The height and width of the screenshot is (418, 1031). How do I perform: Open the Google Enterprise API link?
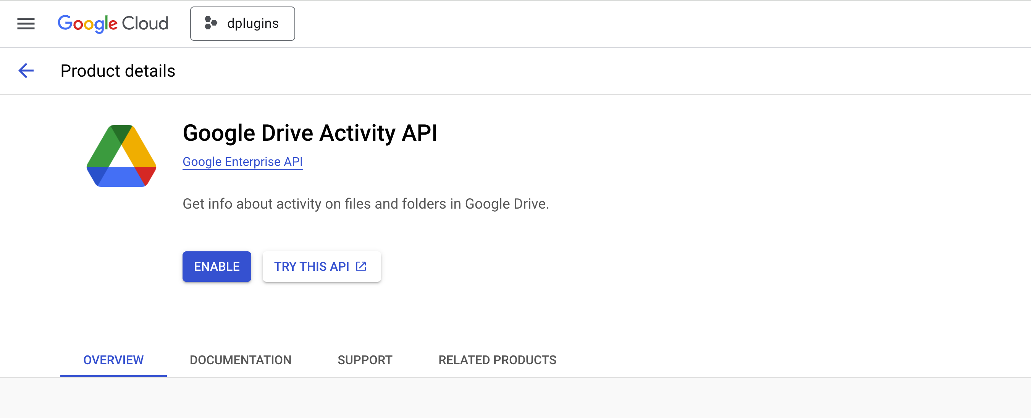(x=242, y=162)
